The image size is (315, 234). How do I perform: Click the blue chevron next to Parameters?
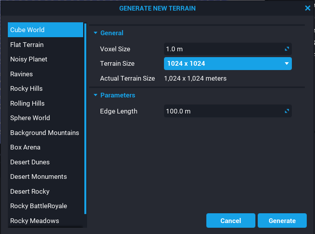pos(95,95)
